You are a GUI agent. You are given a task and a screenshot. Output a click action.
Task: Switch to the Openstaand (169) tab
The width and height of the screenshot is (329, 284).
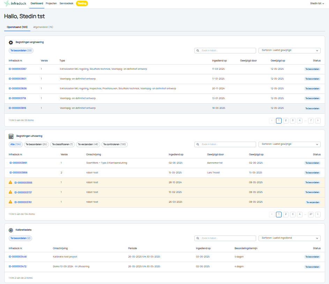pyautogui.click(x=17, y=27)
